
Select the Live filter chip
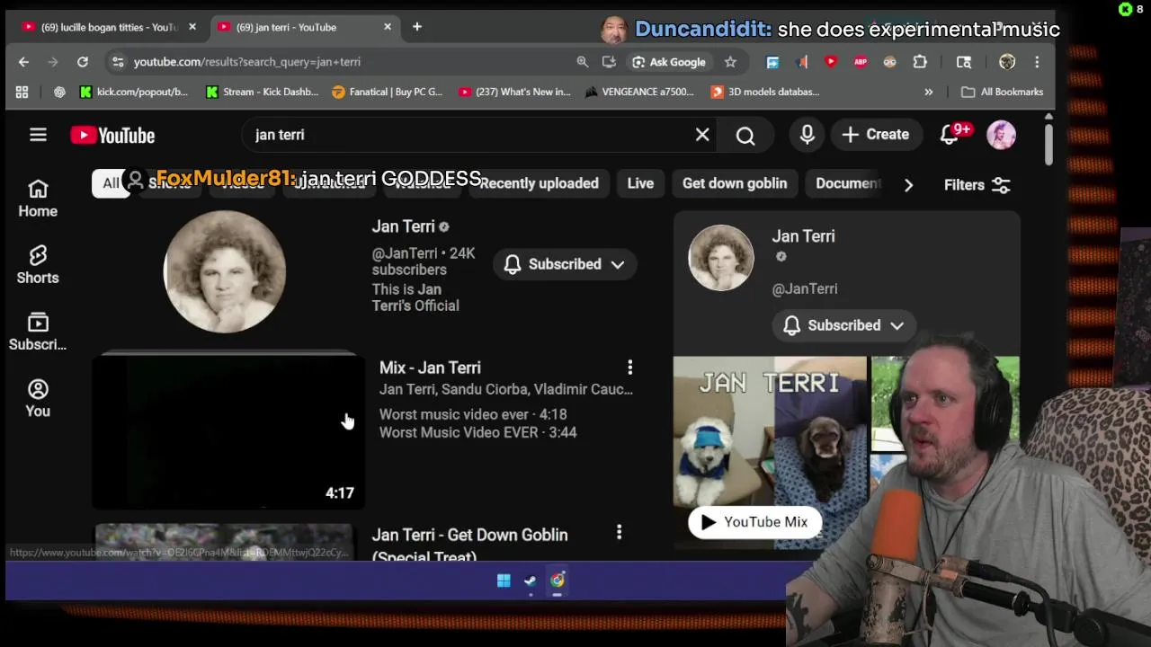click(x=640, y=183)
